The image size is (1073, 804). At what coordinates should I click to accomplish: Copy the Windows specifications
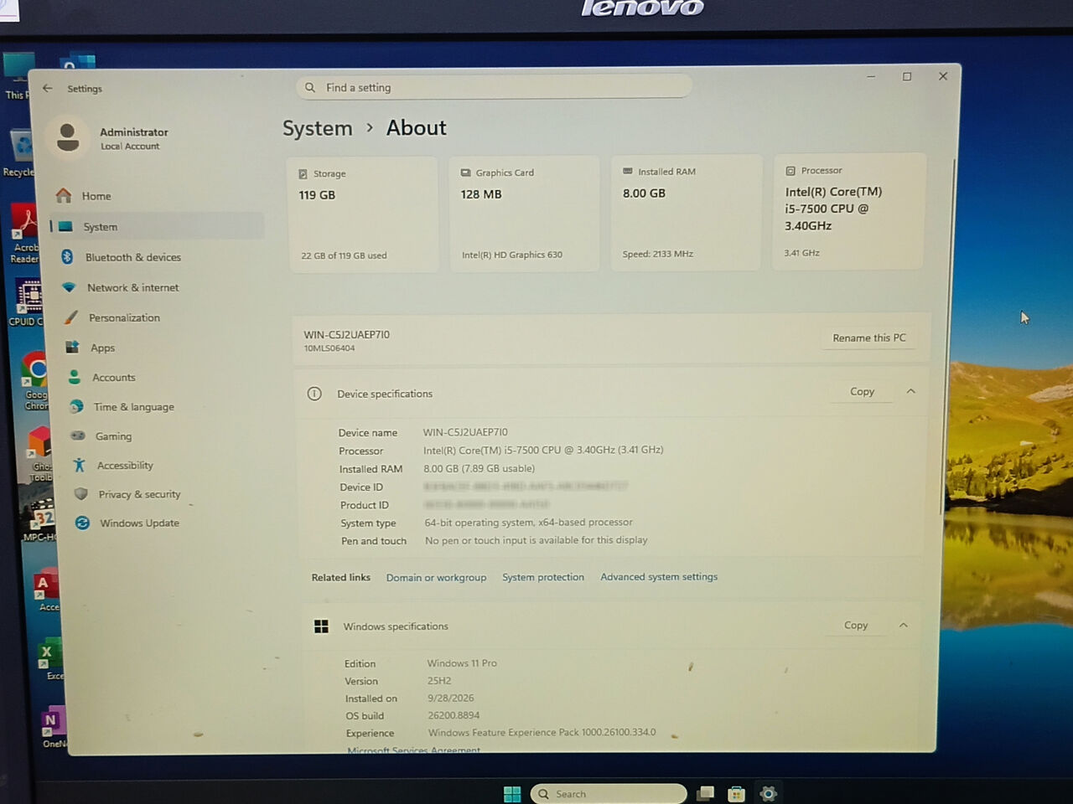pos(856,625)
